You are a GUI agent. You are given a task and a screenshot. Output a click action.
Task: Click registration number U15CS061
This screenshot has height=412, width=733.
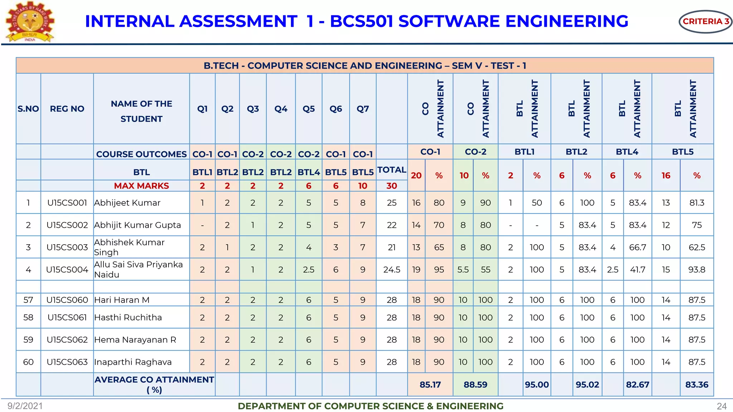[67, 318]
